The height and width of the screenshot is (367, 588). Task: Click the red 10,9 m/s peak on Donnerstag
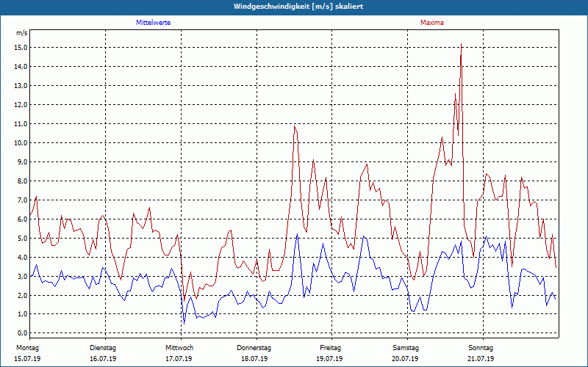click(295, 126)
